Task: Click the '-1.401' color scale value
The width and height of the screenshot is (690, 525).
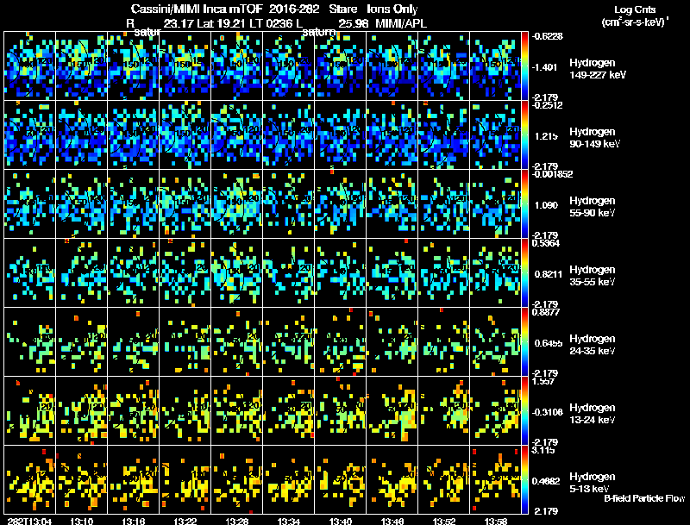Action: pyautogui.click(x=545, y=67)
